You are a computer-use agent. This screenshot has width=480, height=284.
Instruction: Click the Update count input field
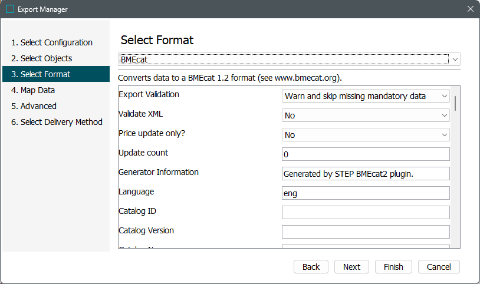point(366,154)
